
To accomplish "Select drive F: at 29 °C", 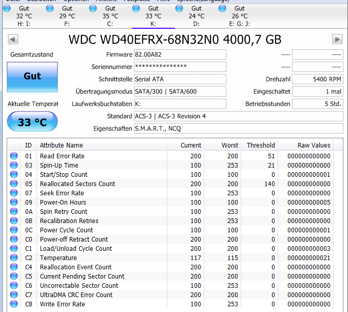I will click(x=67, y=16).
